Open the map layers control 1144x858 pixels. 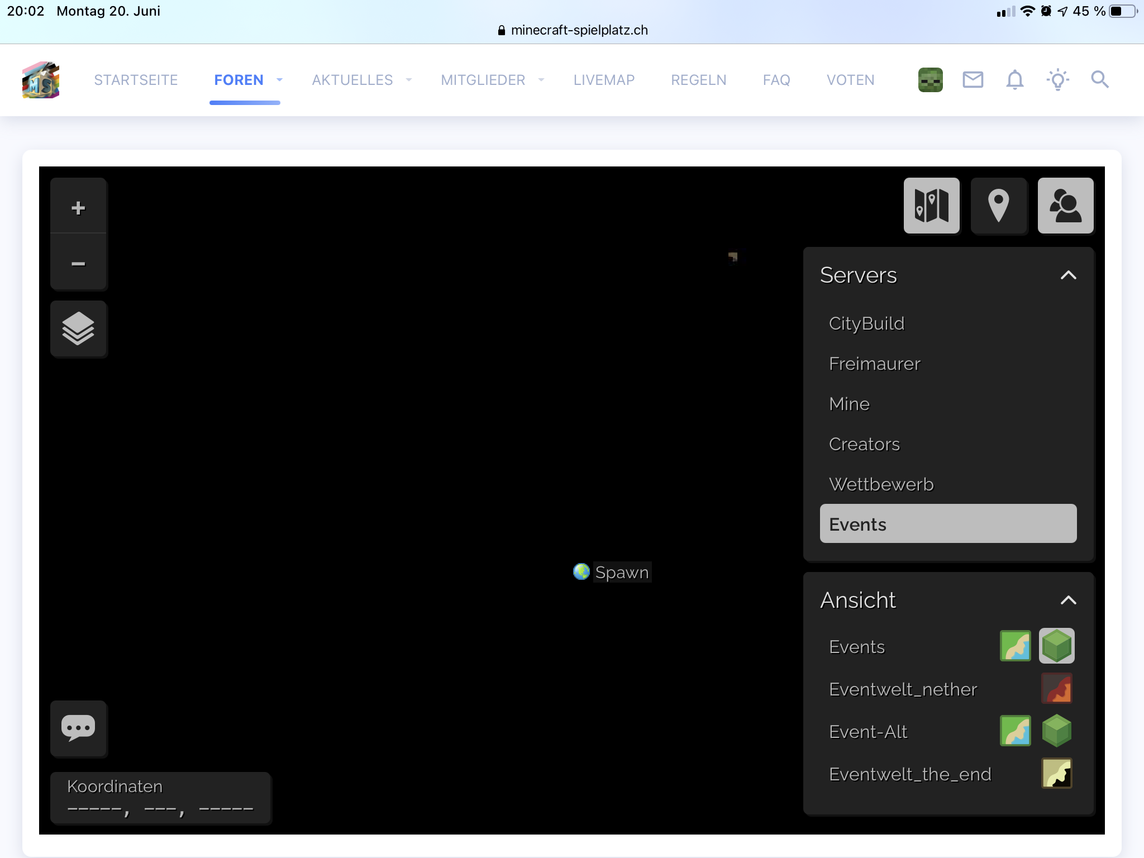click(x=78, y=329)
